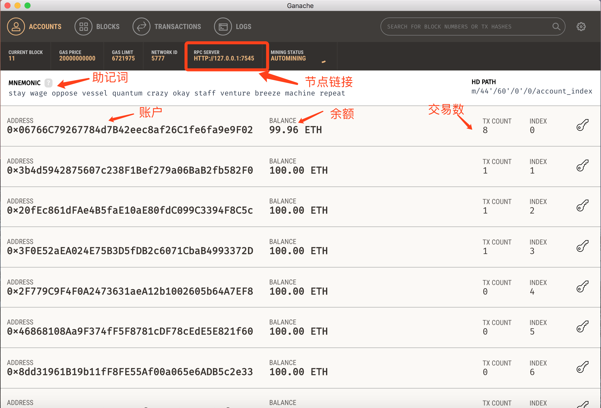Click the macOS yellow minimize button
This screenshot has height=408, width=601.
pos(17,5)
